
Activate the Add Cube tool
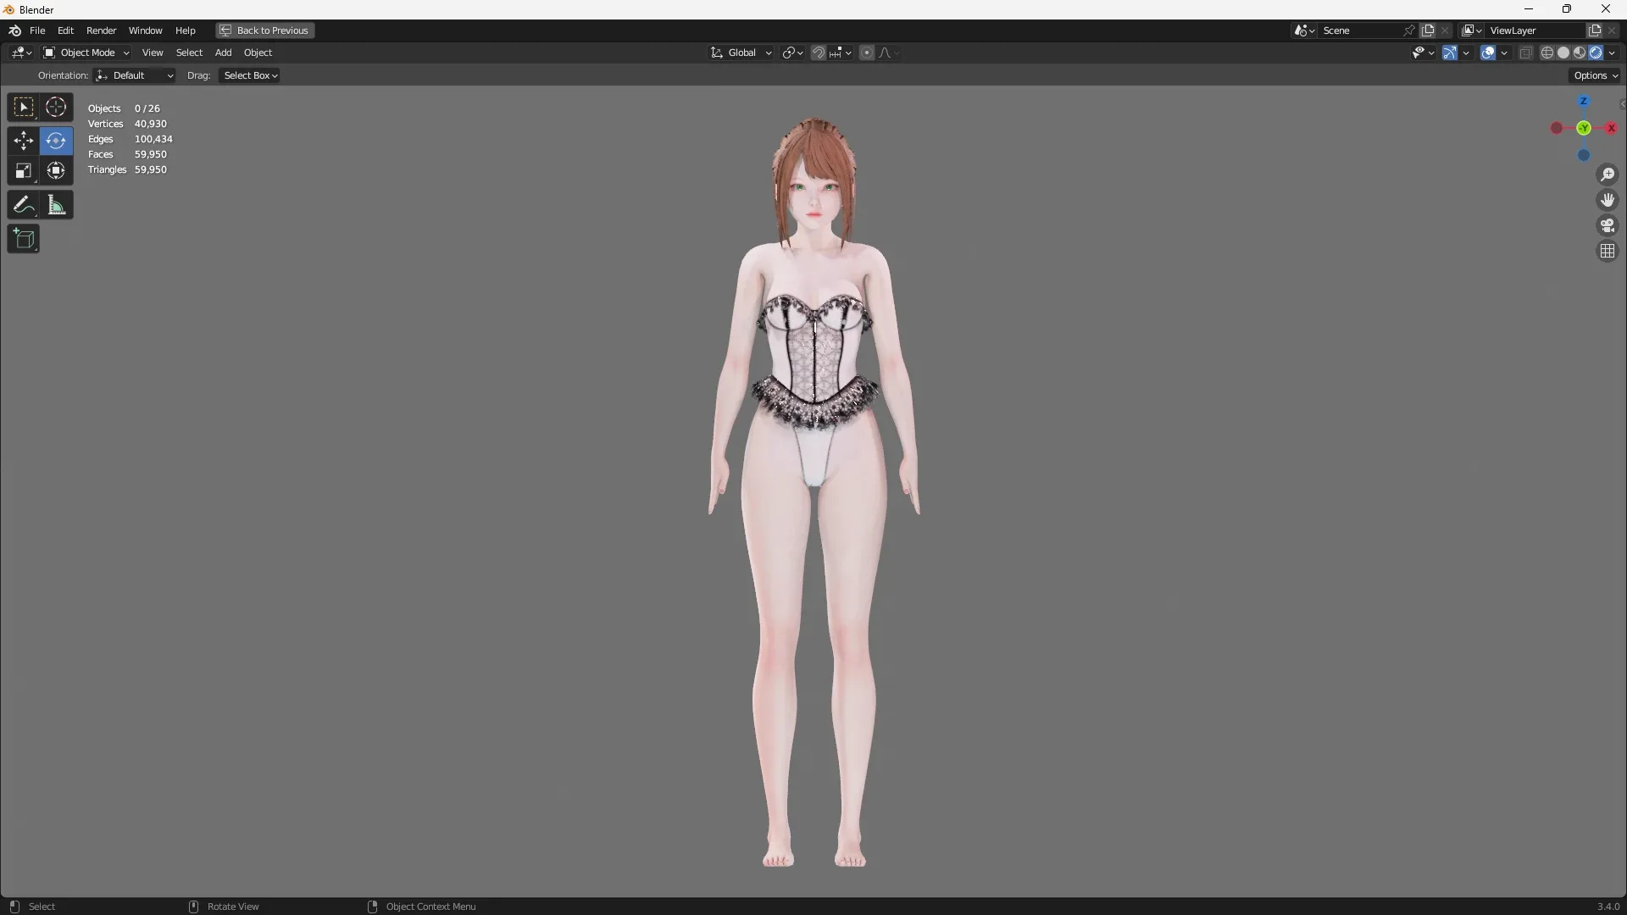pyautogui.click(x=23, y=238)
